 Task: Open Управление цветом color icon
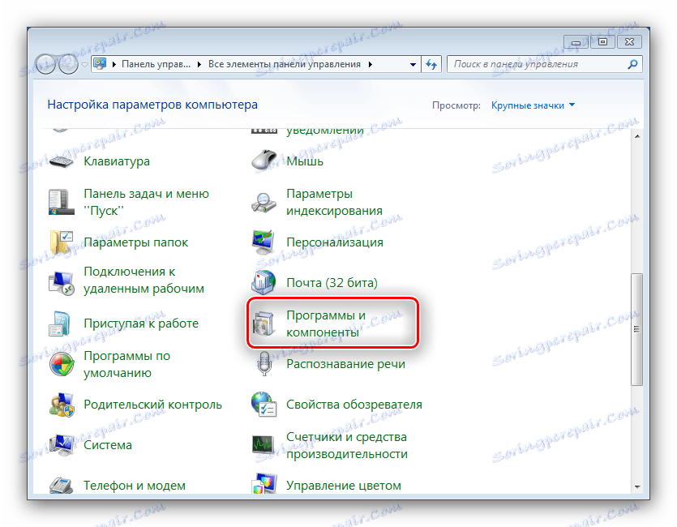click(x=263, y=485)
